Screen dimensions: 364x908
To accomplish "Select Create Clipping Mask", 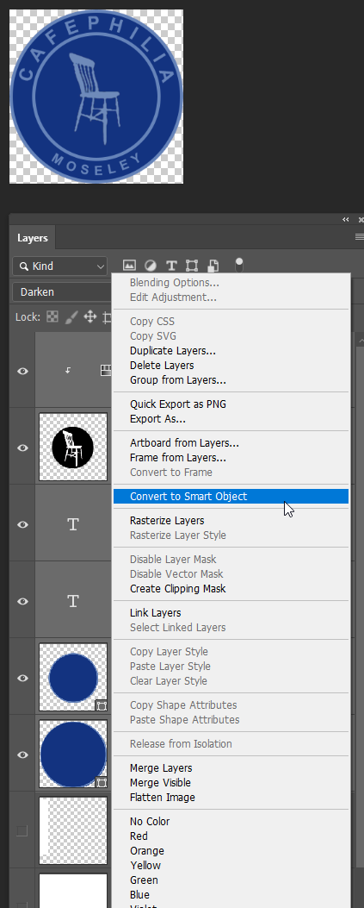I will coord(178,588).
